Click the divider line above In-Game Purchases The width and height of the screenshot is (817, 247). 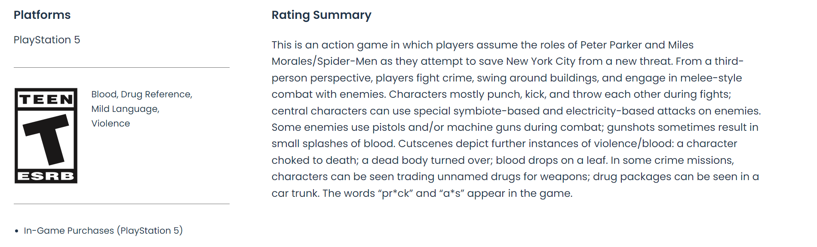tap(122, 204)
